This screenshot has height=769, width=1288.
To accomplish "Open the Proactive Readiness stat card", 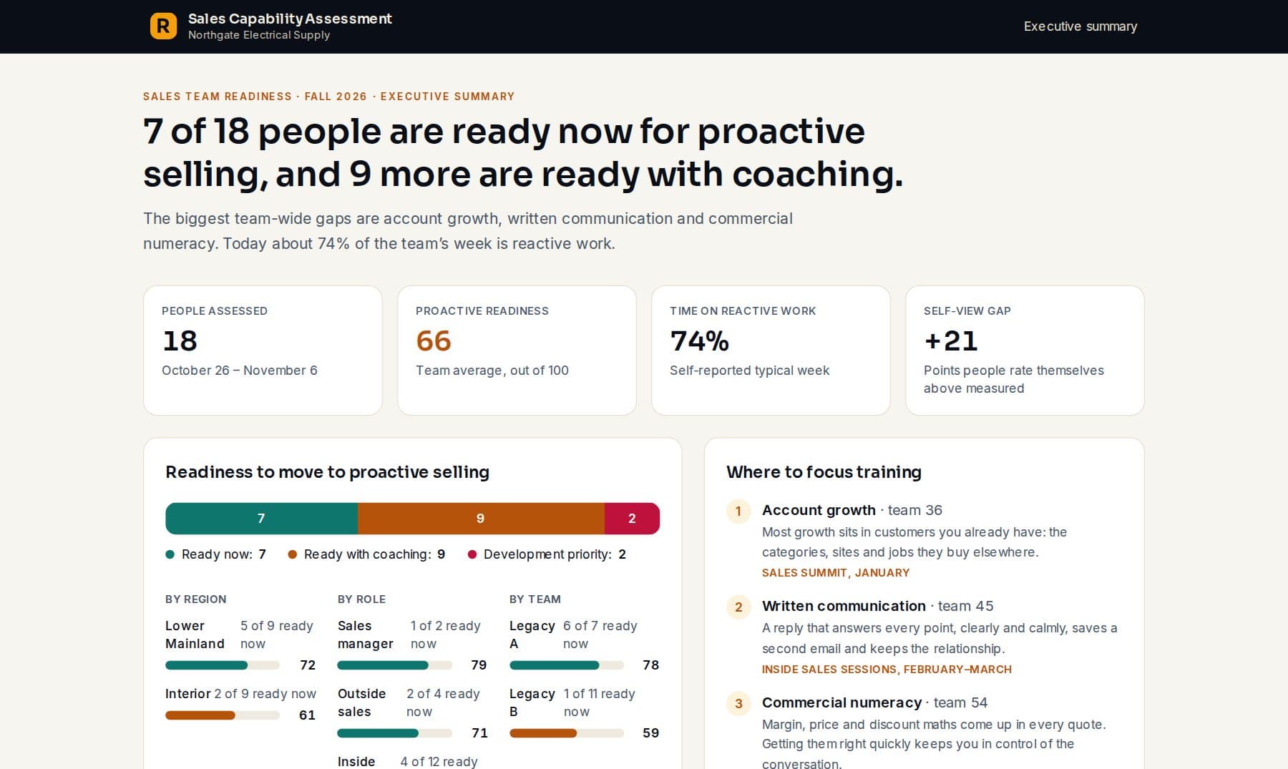I will [x=517, y=351].
